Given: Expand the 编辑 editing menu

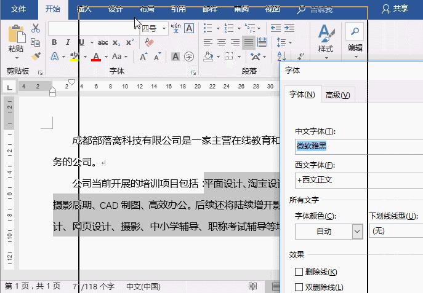Looking at the screenshot, I should point(355,41).
